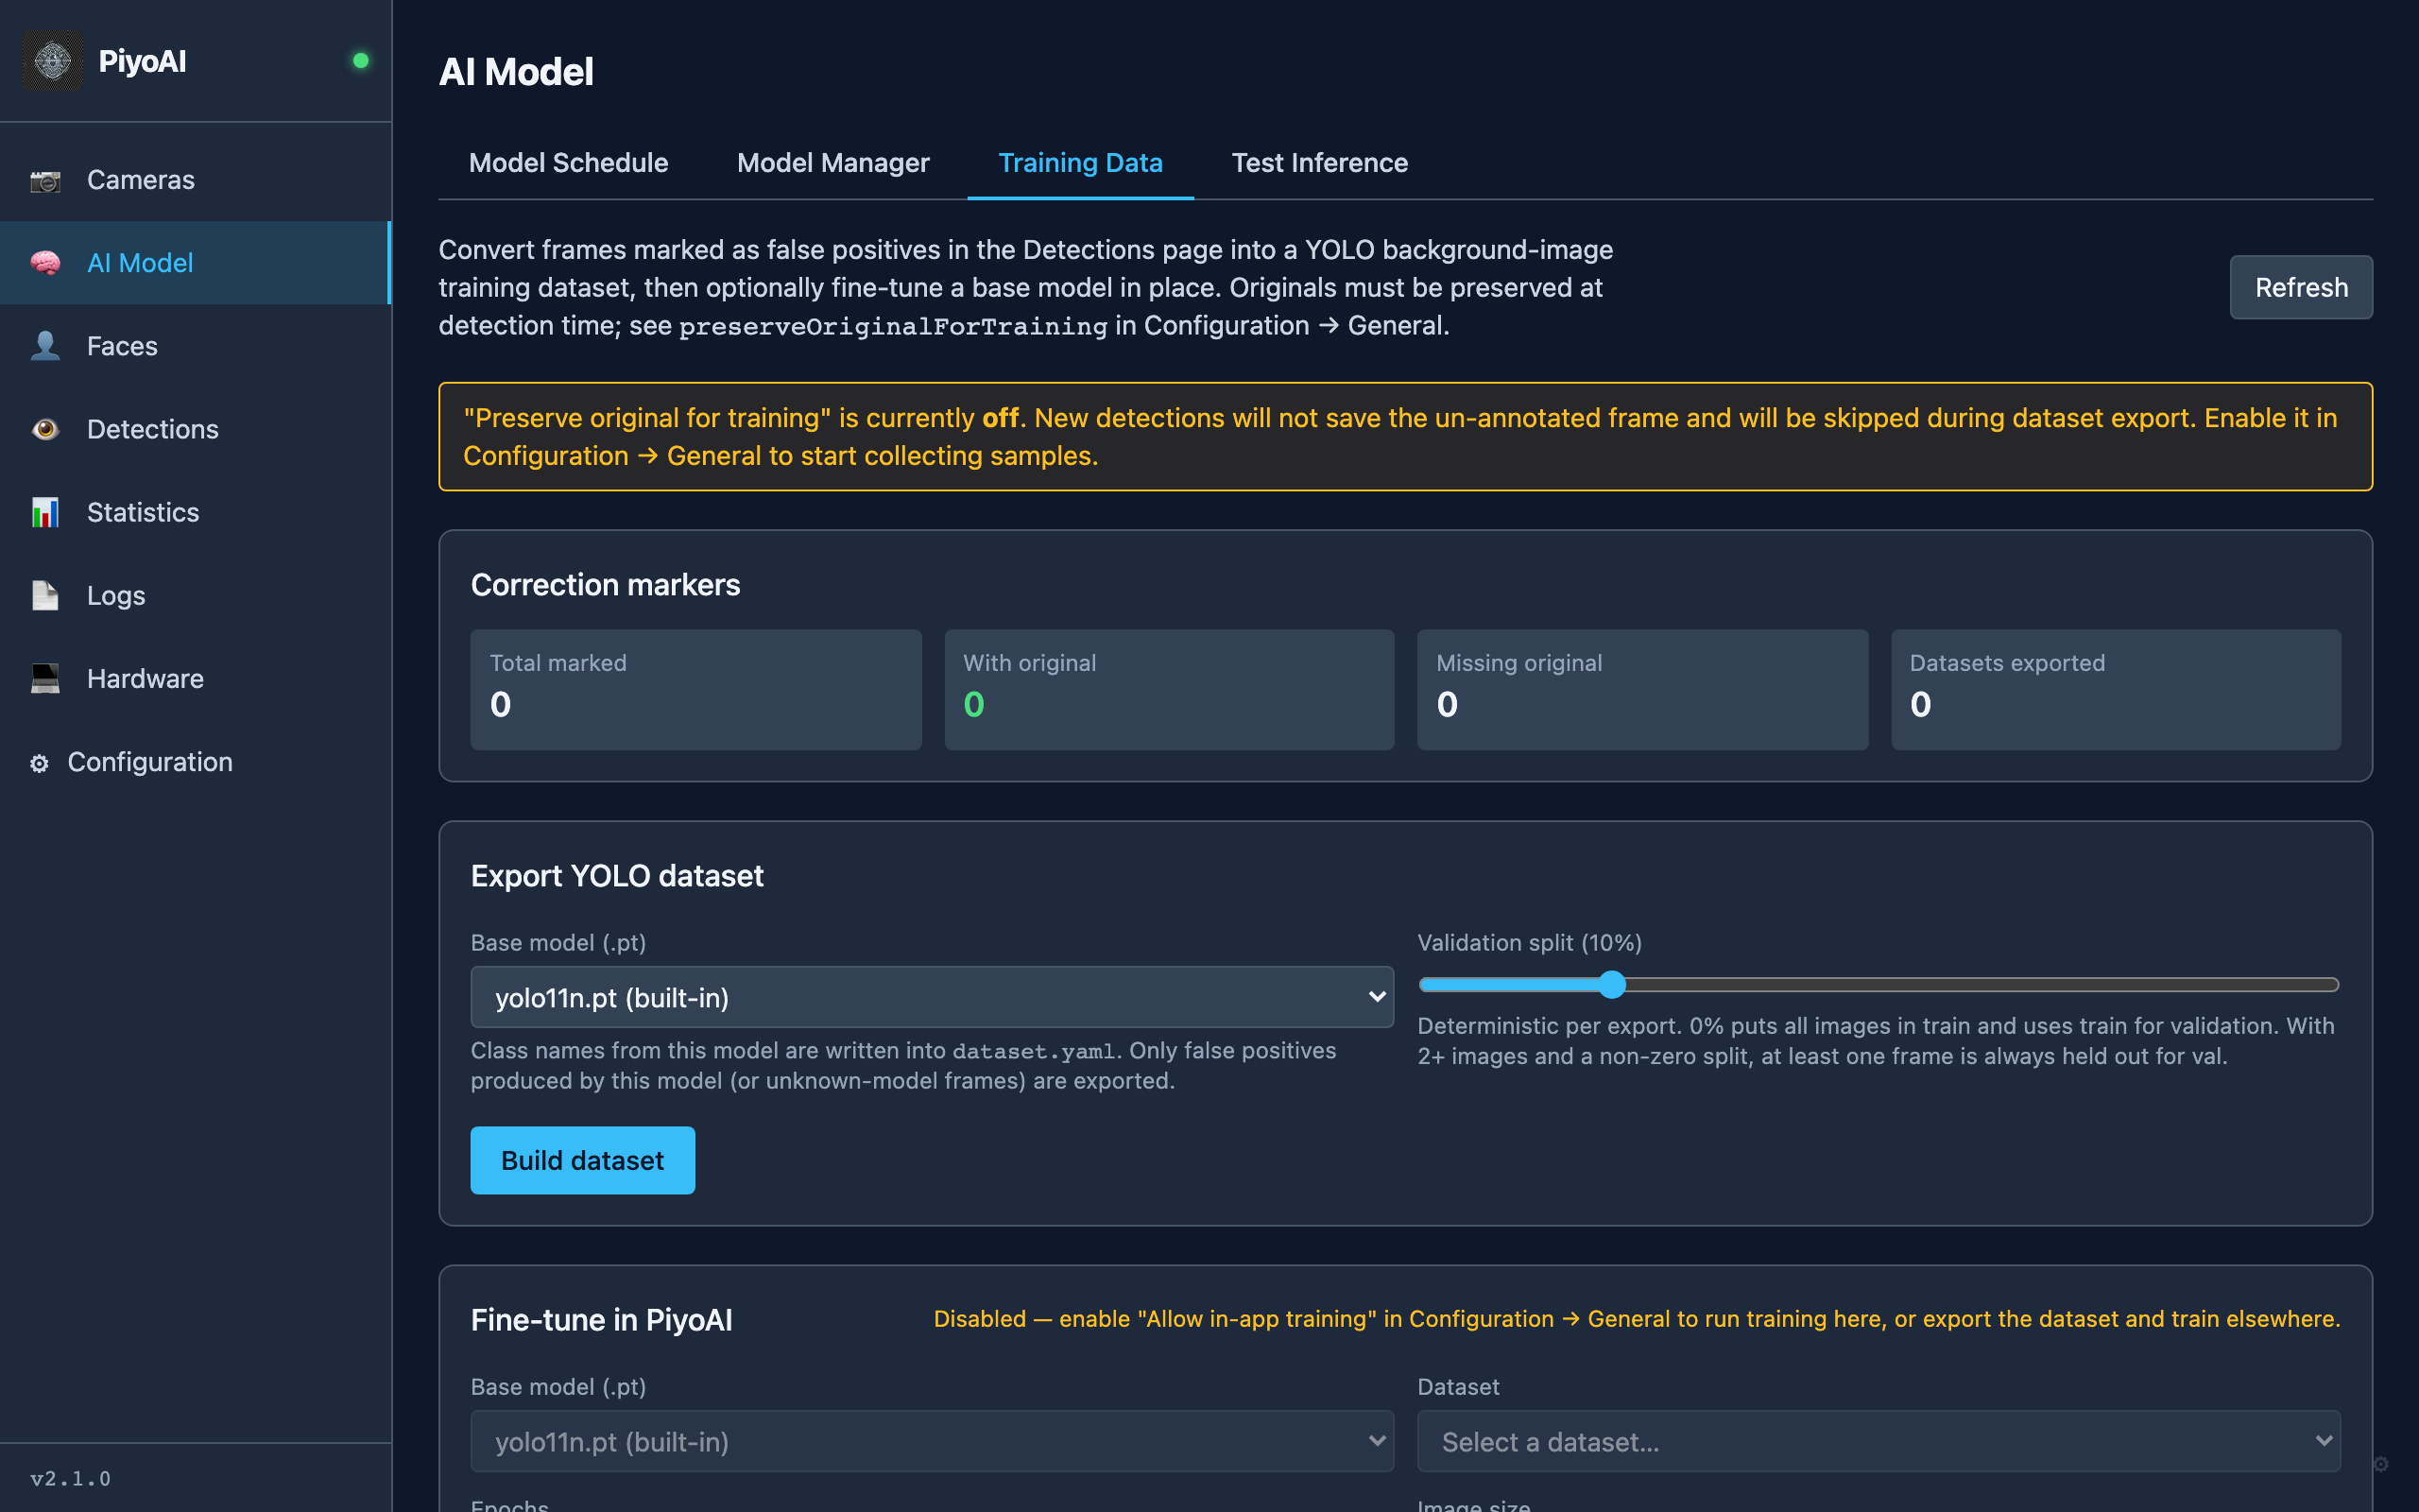This screenshot has width=2419, height=1512.
Task: Click the Missing original stat card
Action: (x=1642, y=689)
